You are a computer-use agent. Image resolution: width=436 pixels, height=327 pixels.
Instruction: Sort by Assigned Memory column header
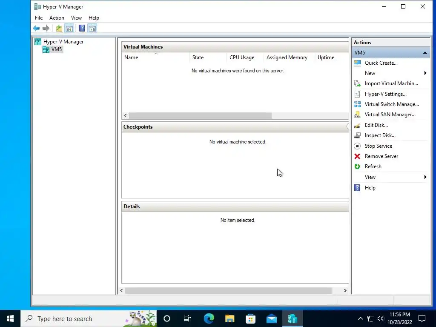(x=289, y=57)
